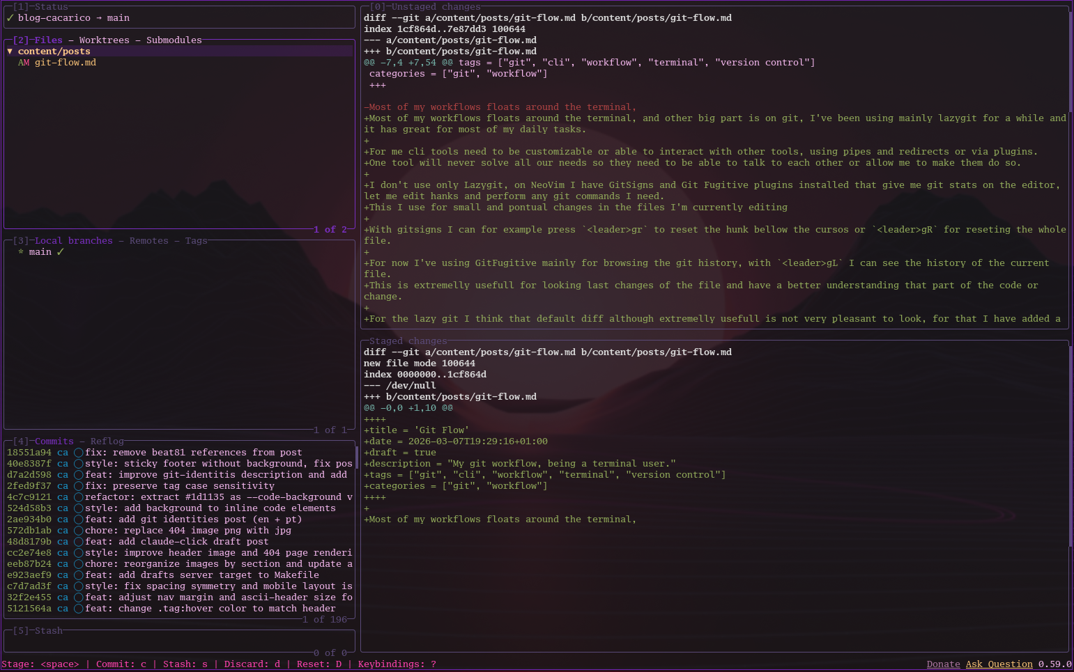Click the checkmark icon in the Status panel

point(10,18)
